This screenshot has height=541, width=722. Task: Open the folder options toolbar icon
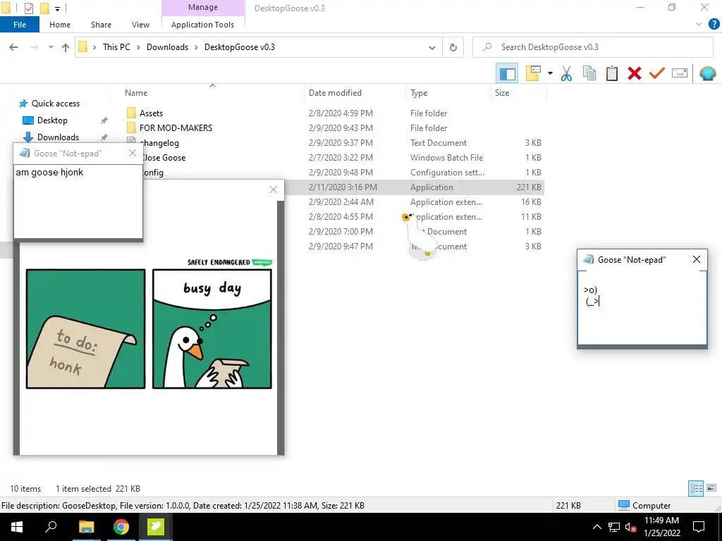pos(533,73)
